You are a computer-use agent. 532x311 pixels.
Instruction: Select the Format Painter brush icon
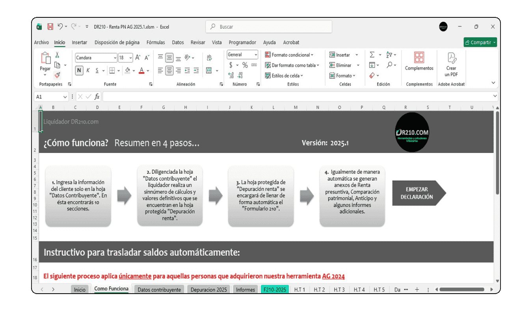[57, 75]
